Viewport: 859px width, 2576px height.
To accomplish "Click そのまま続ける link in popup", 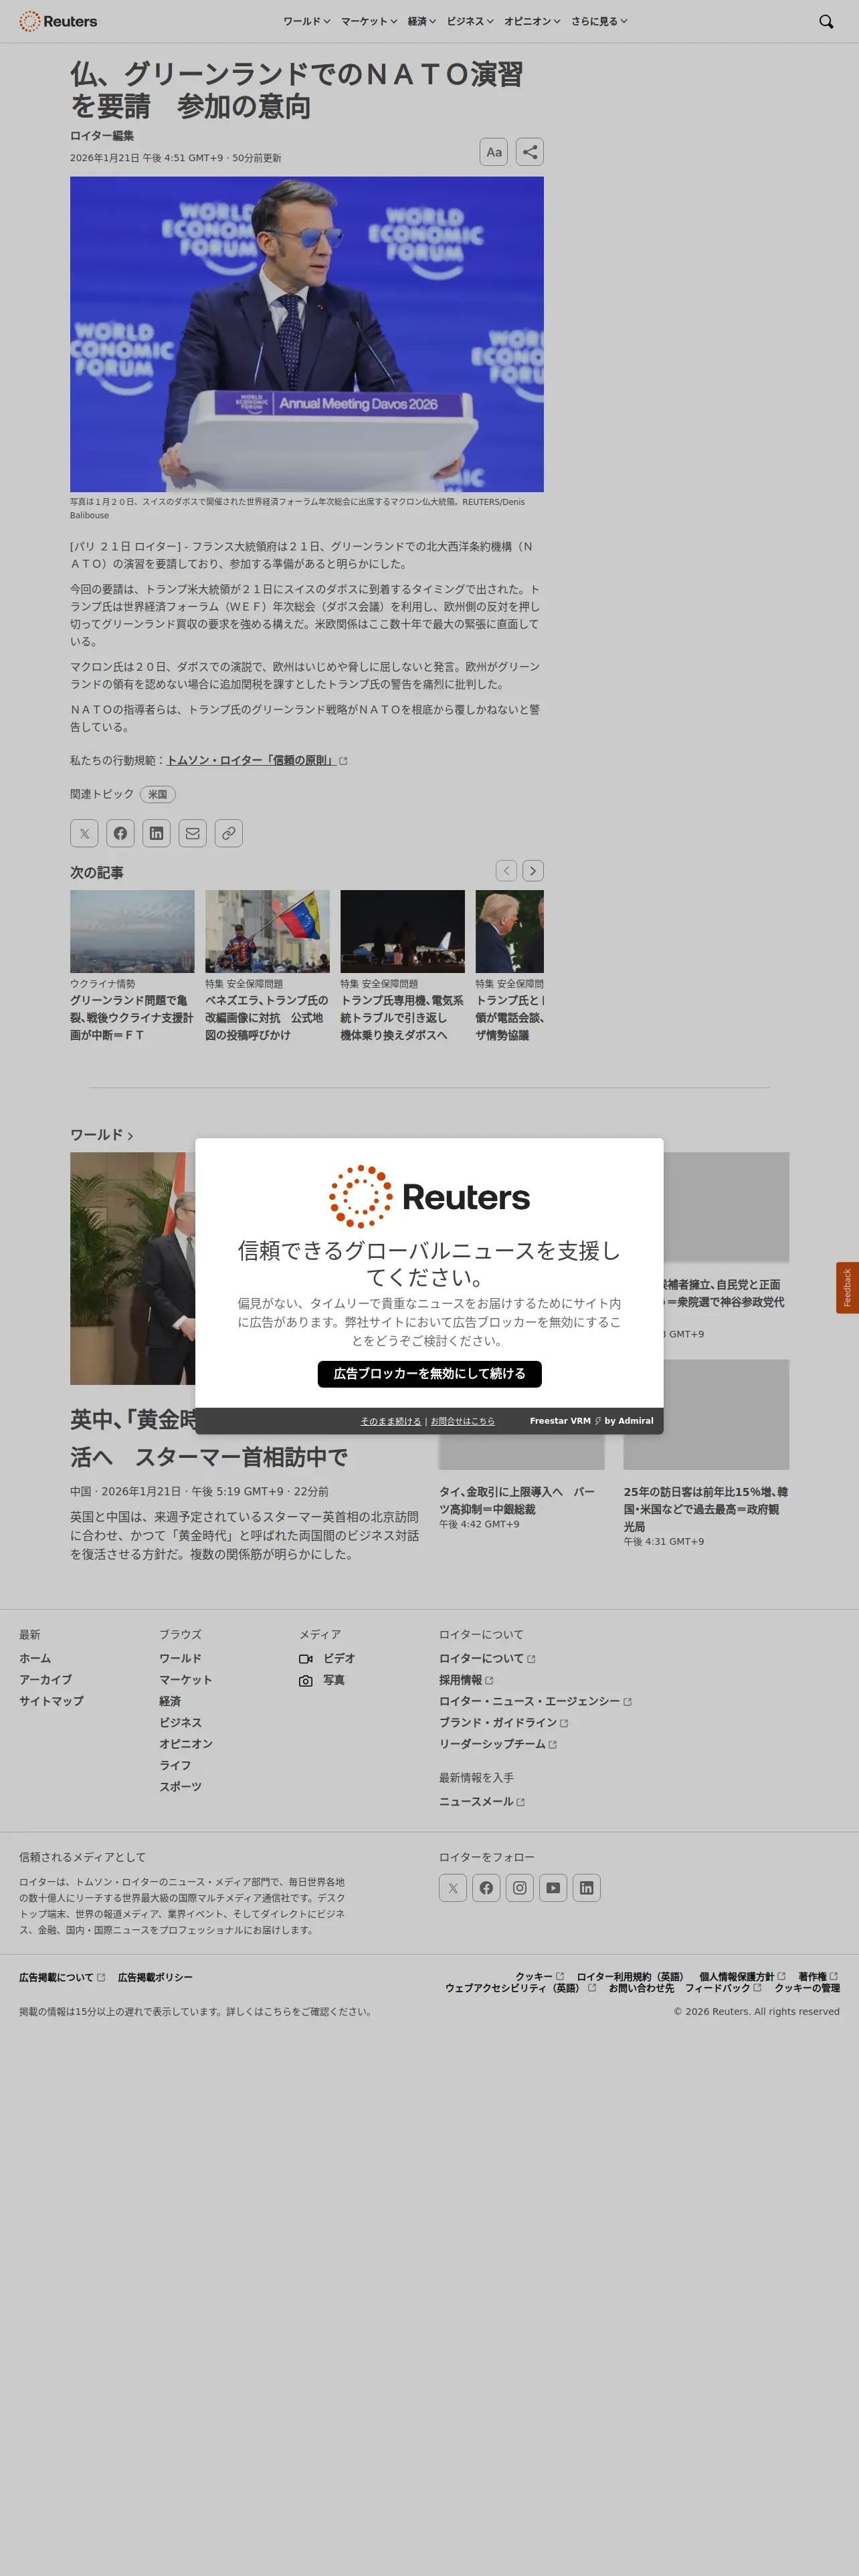I will (x=391, y=1421).
